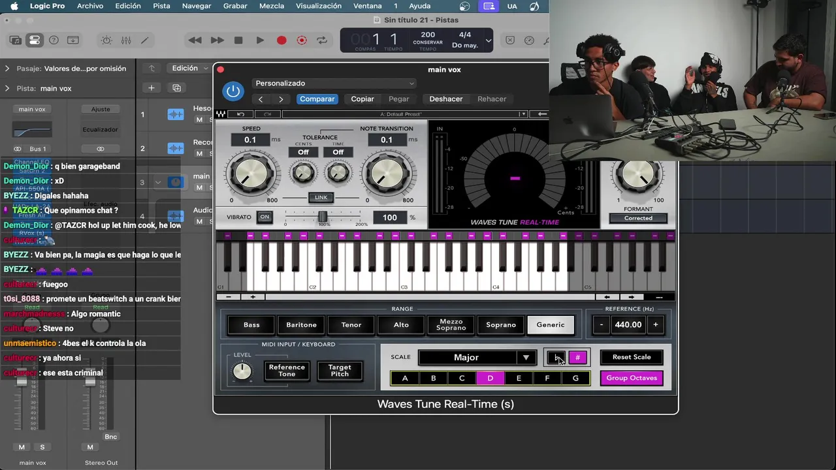Click the track area up-arrow icon
This screenshot has width=836, height=470.
coord(152,69)
